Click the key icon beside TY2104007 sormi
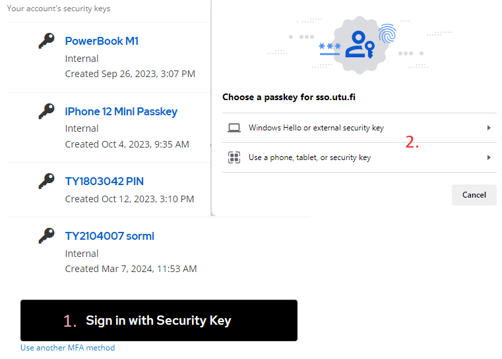The width and height of the screenshot is (502, 359). pos(46,236)
